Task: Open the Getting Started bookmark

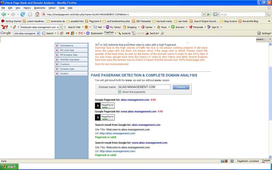Action: point(11,21)
